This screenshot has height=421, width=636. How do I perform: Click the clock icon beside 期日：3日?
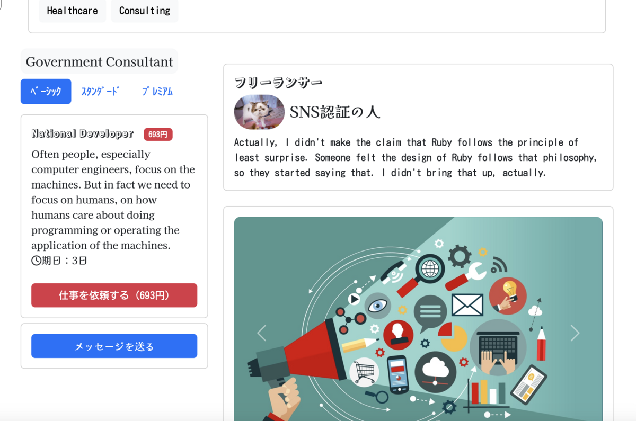click(x=36, y=261)
